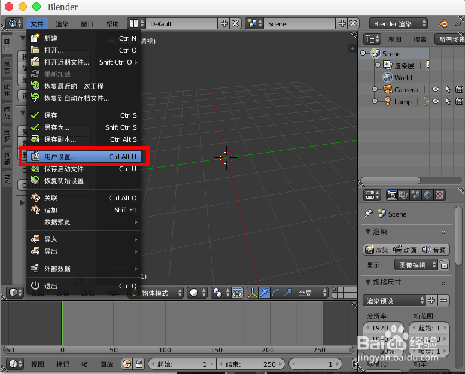This screenshot has width=465, height=374.
Task: Click the Default screen layout name field
Action: [x=182, y=23]
